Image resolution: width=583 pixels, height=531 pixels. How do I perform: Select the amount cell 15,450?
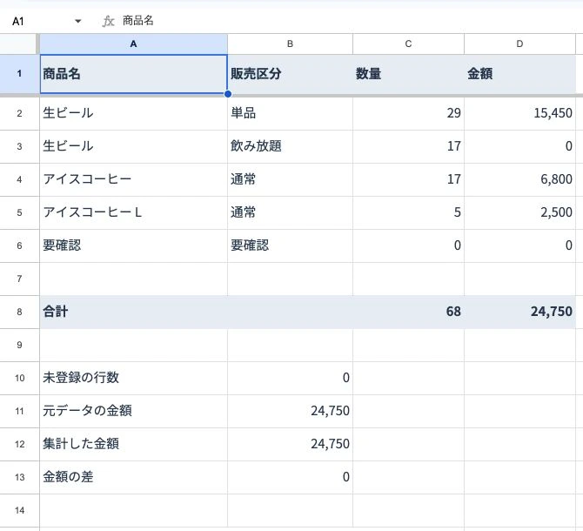pos(519,113)
